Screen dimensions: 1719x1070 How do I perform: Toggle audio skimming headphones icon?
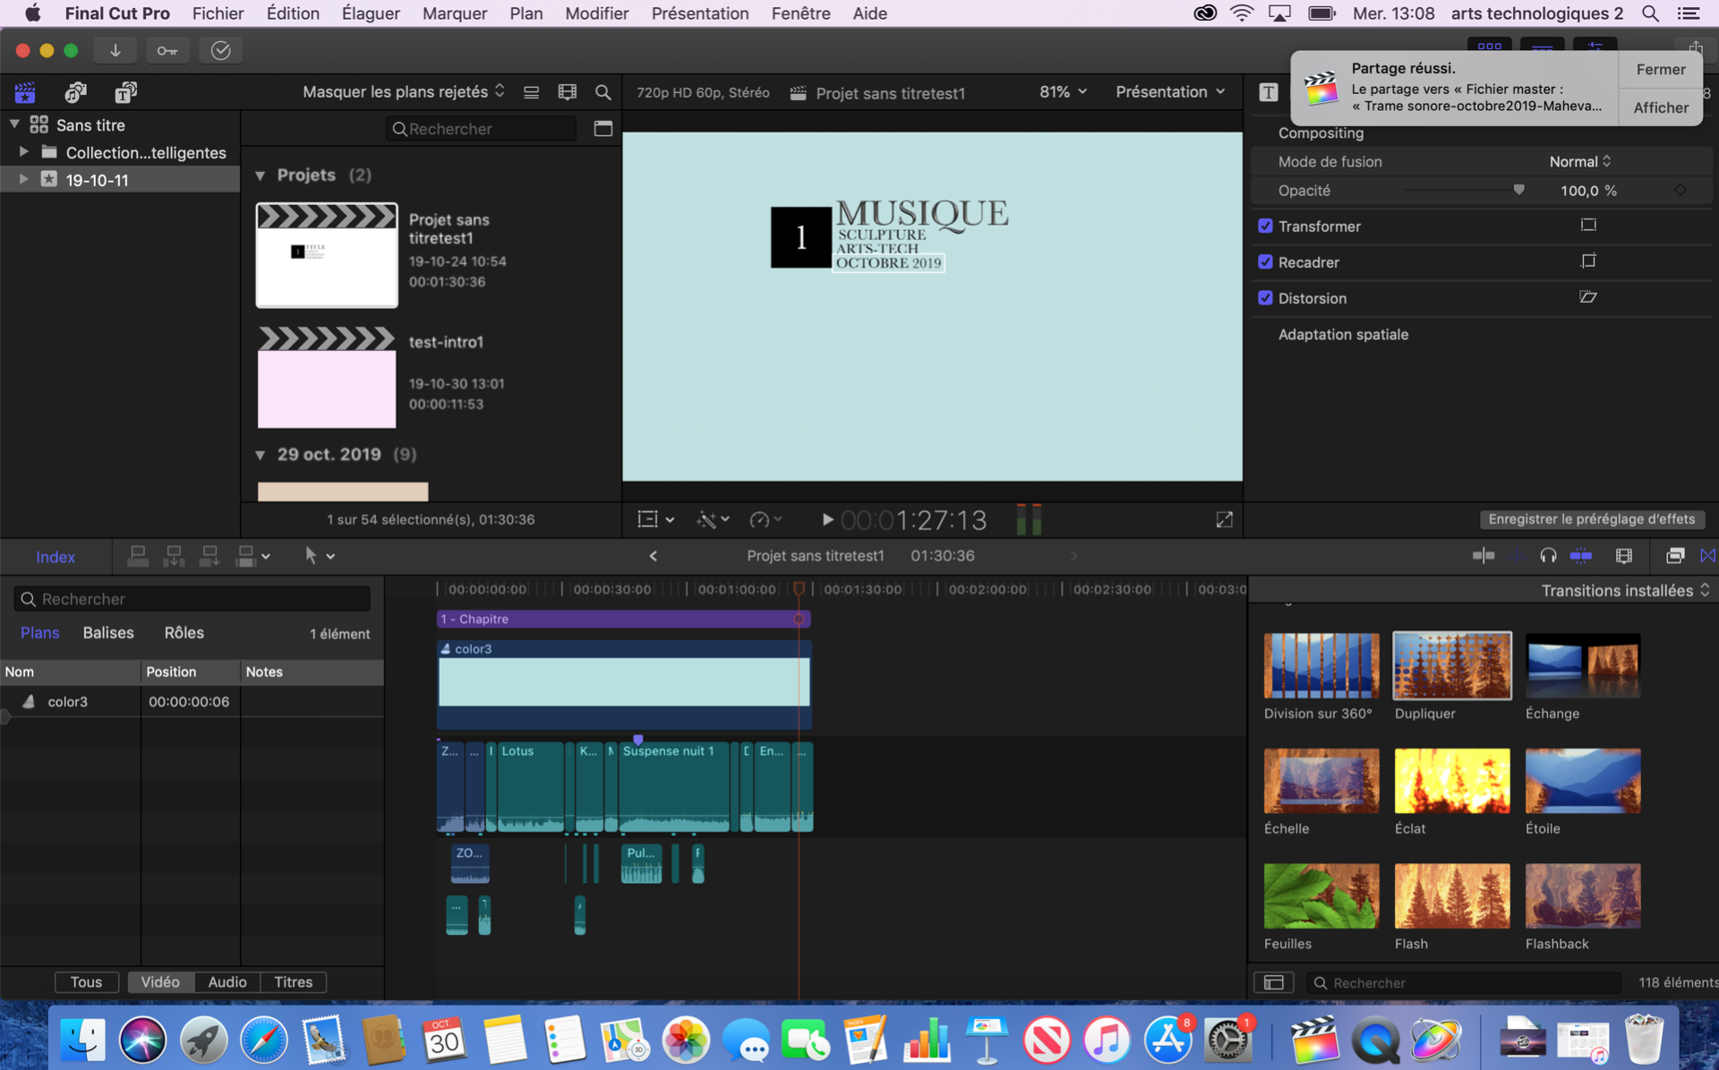click(1548, 556)
